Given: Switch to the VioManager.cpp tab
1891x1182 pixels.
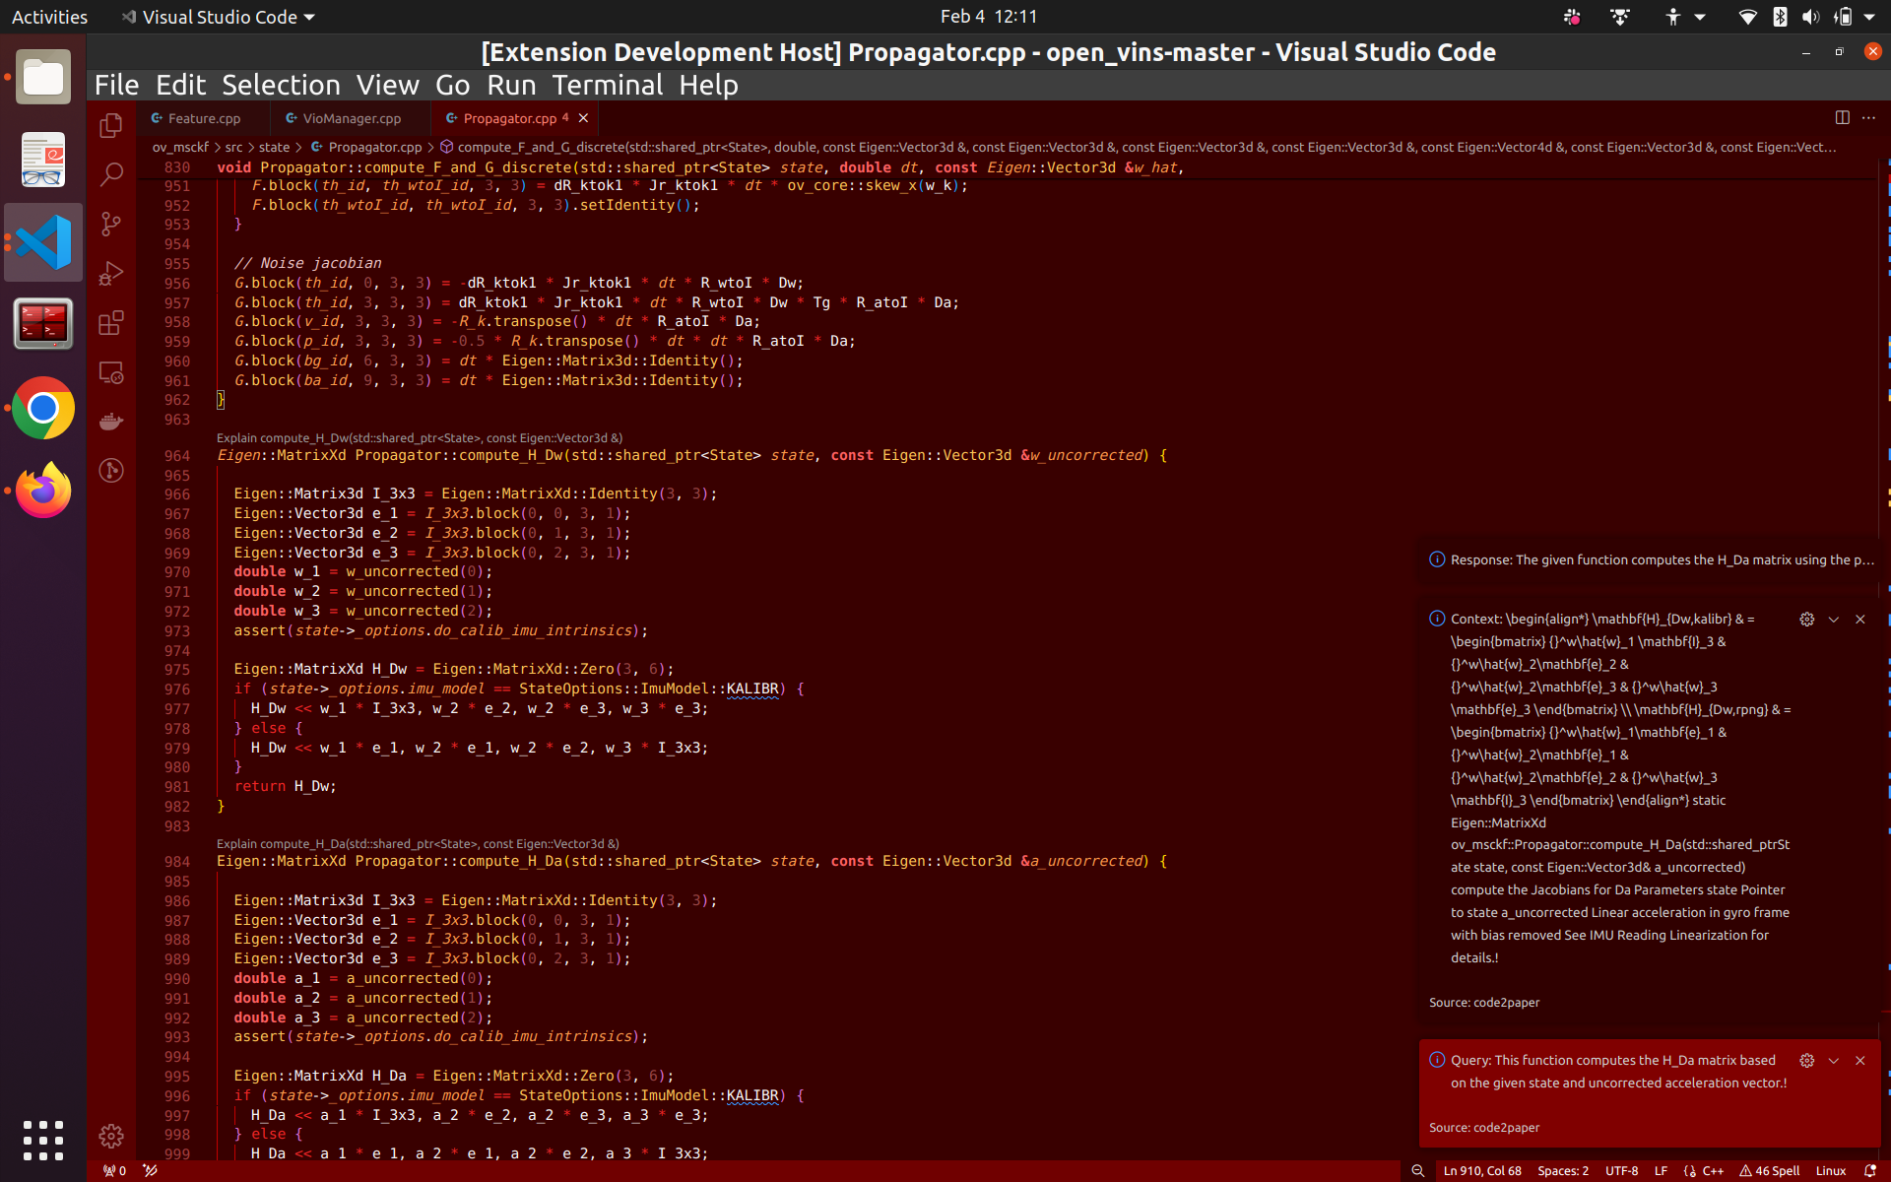Looking at the screenshot, I should 351,118.
